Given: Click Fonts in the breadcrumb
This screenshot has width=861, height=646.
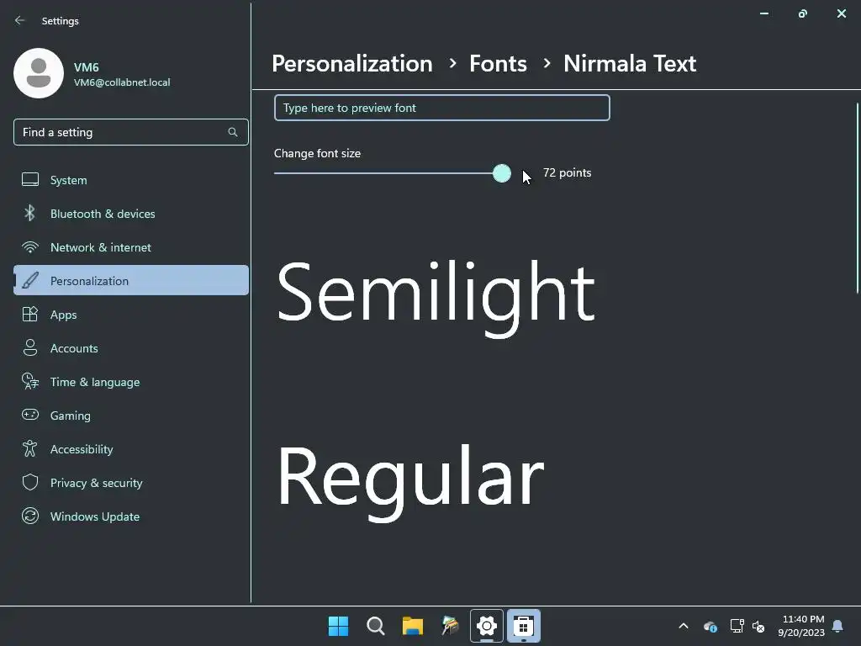Looking at the screenshot, I should pos(498,64).
